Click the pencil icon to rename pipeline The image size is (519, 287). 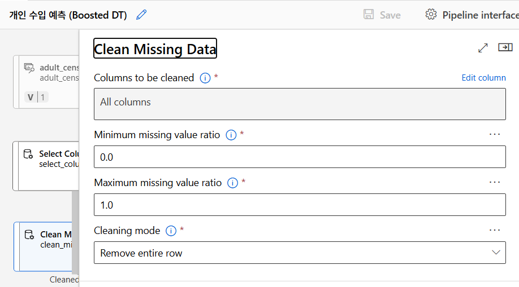coord(141,15)
